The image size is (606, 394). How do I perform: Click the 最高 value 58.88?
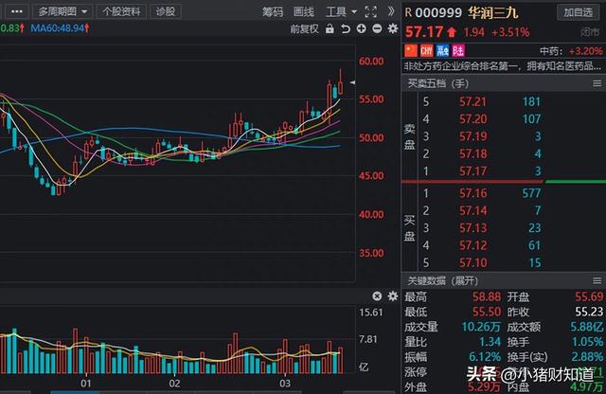tap(487, 297)
